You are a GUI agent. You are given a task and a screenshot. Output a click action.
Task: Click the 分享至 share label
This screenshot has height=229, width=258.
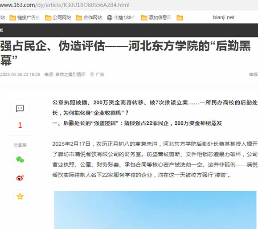[x=20, y=145]
